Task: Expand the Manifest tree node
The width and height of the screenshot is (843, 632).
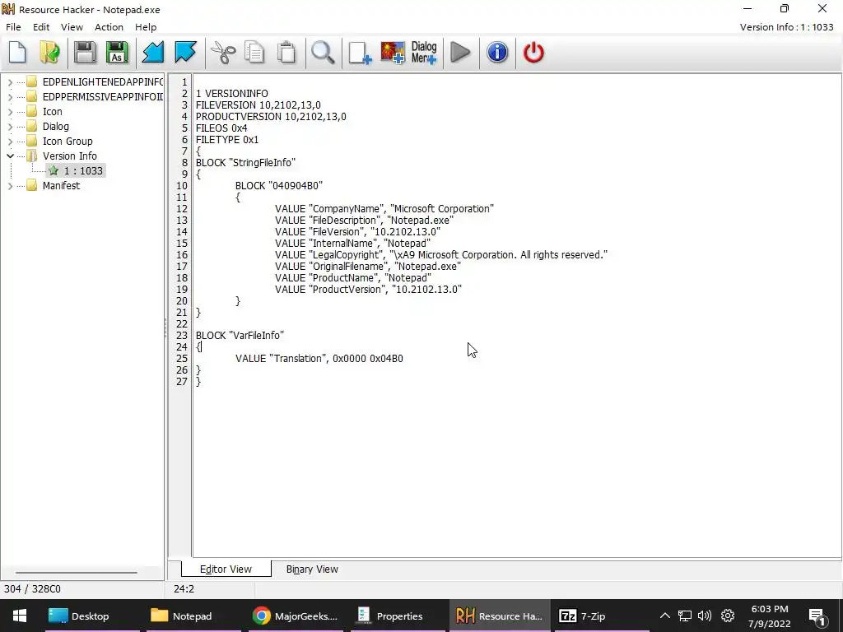Action: pyautogui.click(x=10, y=185)
